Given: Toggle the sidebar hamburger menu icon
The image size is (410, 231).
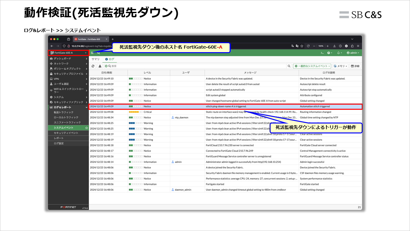Looking at the screenshot, I should [92, 53].
